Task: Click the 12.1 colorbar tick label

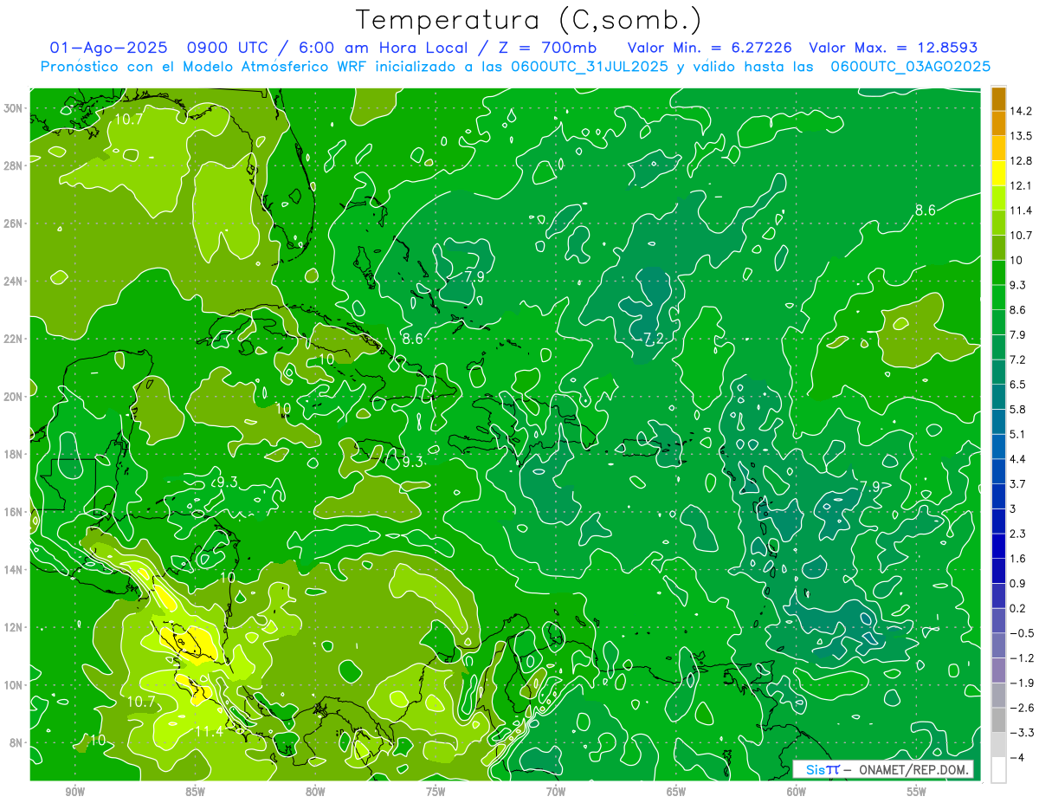Action: pos(1022,185)
